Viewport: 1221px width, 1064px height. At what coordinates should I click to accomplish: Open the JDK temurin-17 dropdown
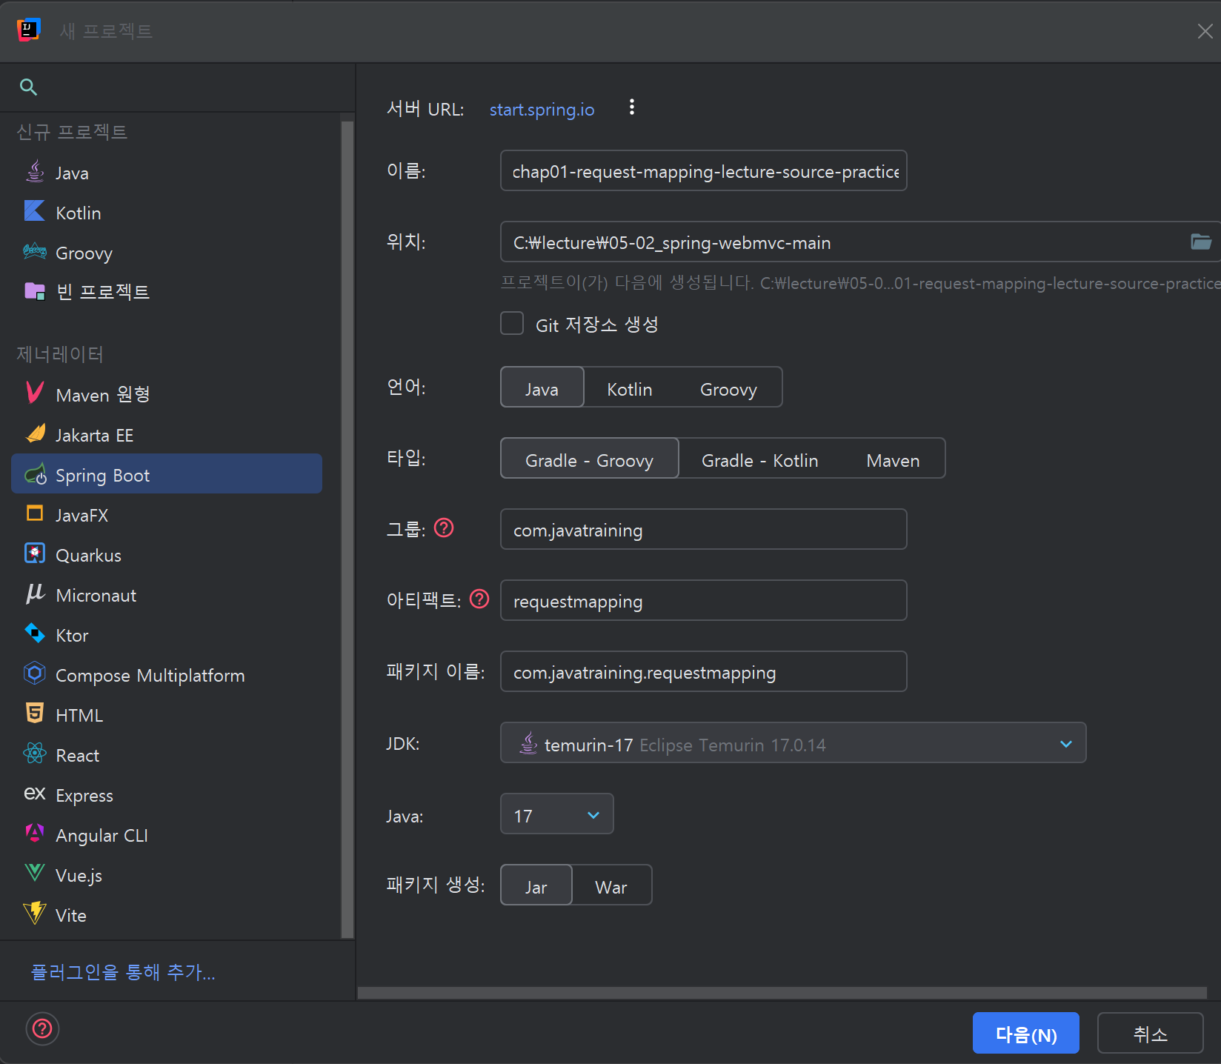[794, 743]
